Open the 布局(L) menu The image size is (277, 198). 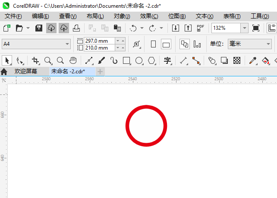(95, 16)
